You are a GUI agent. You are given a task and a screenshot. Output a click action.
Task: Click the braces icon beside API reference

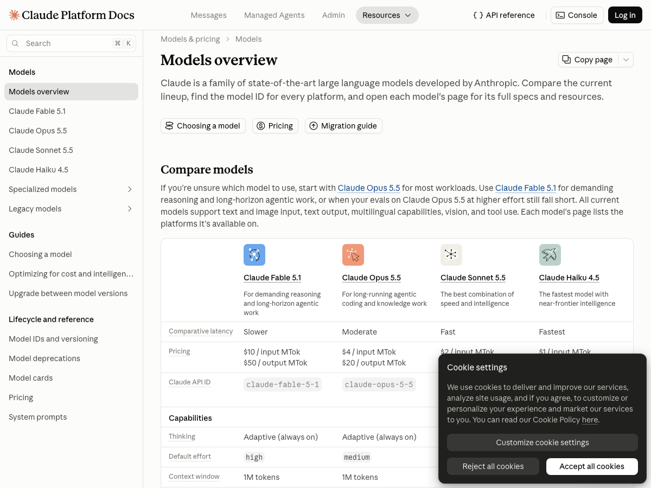(x=478, y=15)
